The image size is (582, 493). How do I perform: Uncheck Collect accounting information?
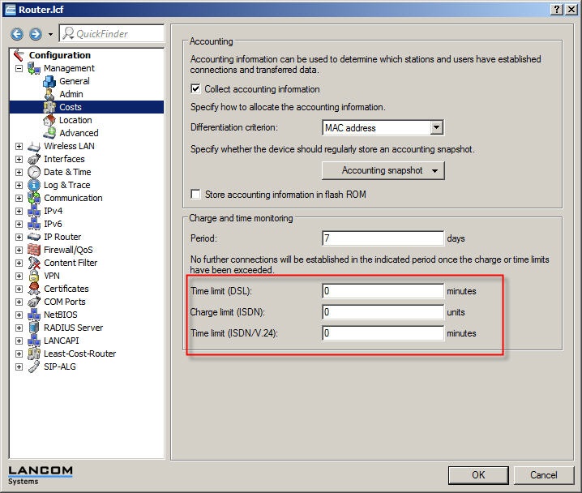(x=195, y=89)
